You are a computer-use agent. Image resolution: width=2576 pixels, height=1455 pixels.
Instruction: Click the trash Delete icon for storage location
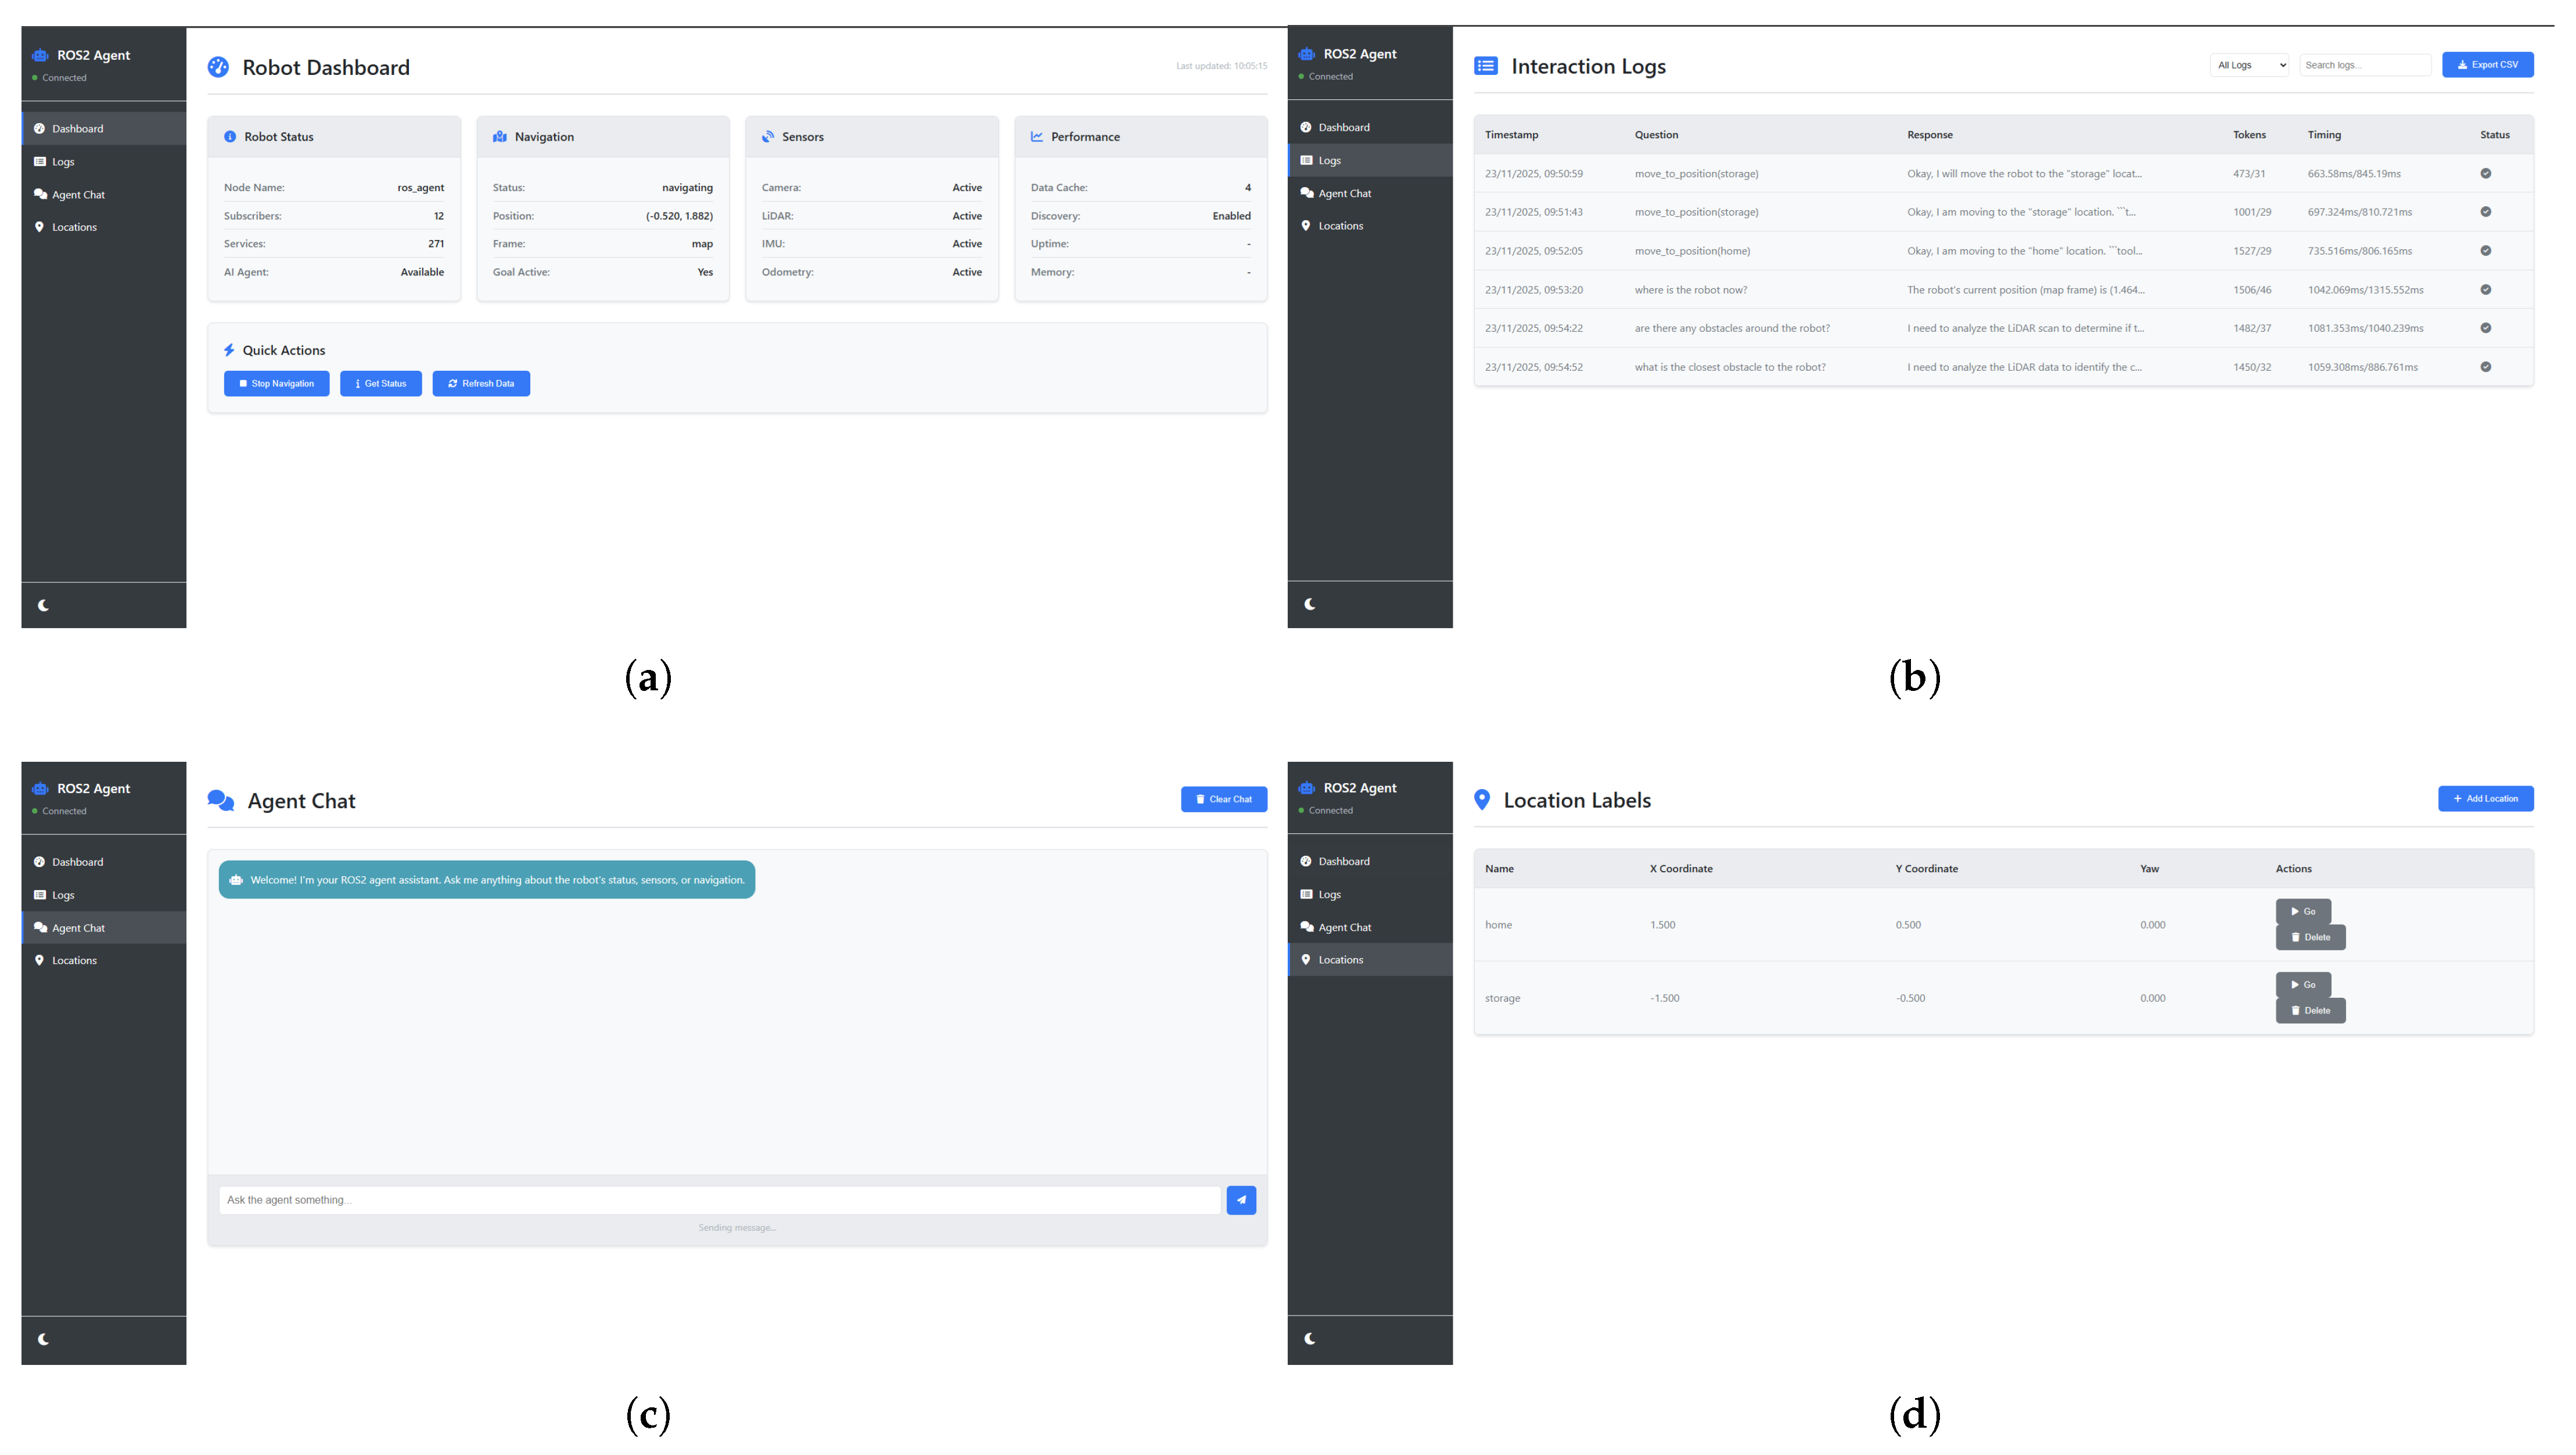point(2296,1010)
